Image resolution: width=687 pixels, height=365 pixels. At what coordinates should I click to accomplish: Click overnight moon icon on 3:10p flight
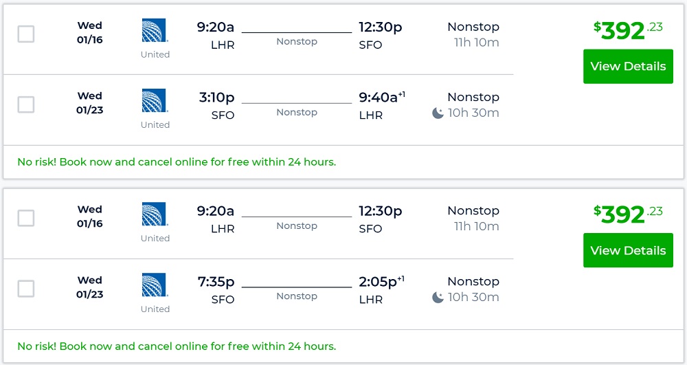click(x=438, y=113)
